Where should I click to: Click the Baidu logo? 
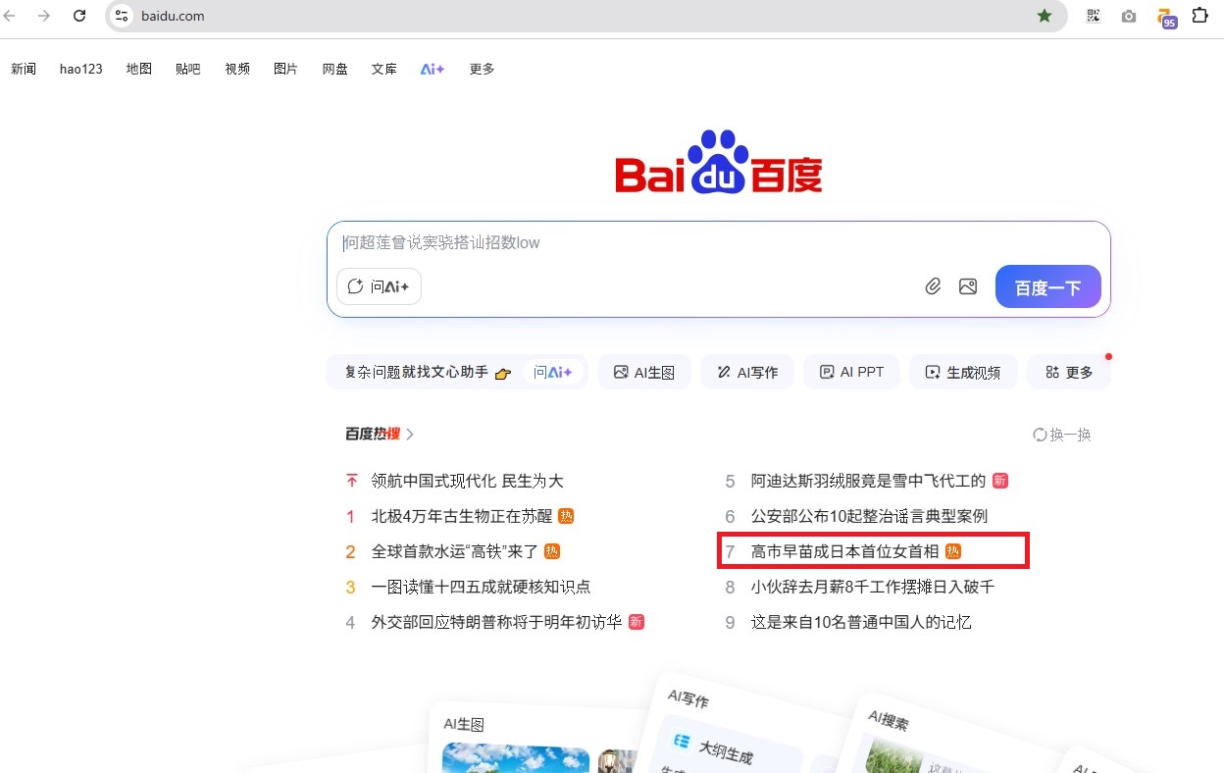point(718,163)
